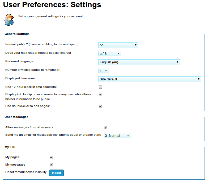Open the '3 -Normal-' priority dropdown
The height and width of the screenshot is (181, 208).
click(x=117, y=135)
